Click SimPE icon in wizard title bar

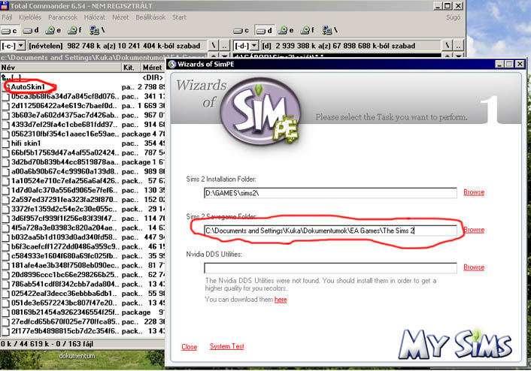[172, 64]
